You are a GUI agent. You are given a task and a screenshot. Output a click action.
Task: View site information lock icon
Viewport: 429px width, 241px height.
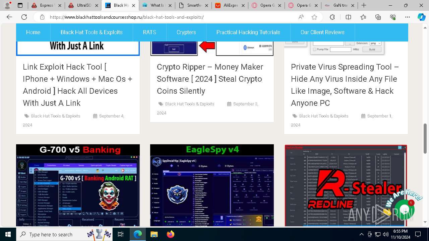coord(42,17)
